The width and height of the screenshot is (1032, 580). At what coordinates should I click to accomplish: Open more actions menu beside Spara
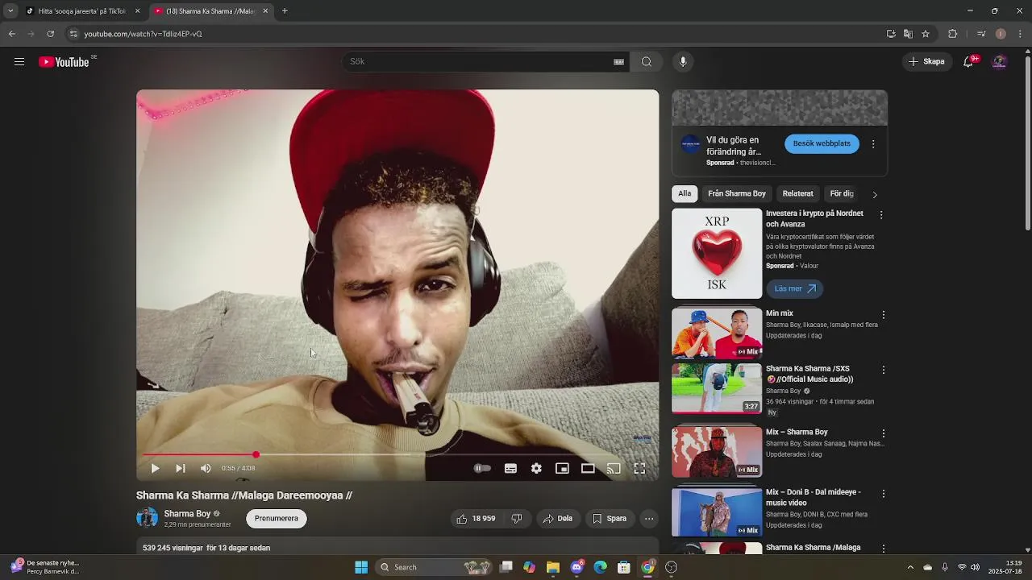point(649,519)
